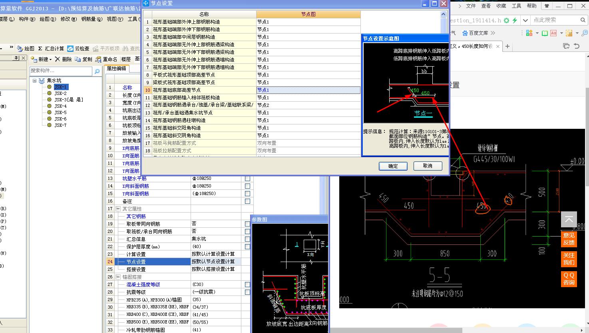The width and height of the screenshot is (589, 333).
Task: Focus browser 点此搜索 search field
Action: [x=555, y=20]
